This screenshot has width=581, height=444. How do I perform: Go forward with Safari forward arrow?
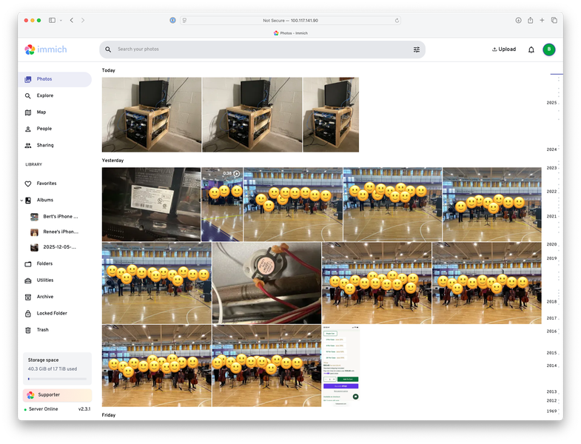coord(83,21)
